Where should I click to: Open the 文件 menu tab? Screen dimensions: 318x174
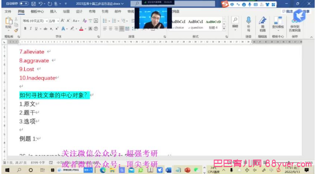[8, 12]
